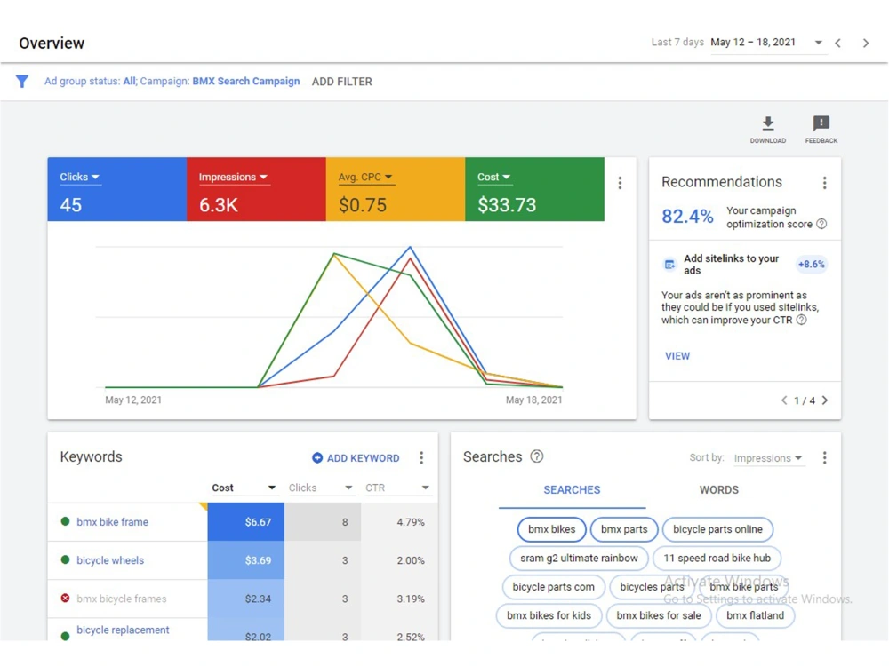
Task: Open the Clicks metric dropdown
Action: pyautogui.click(x=80, y=178)
